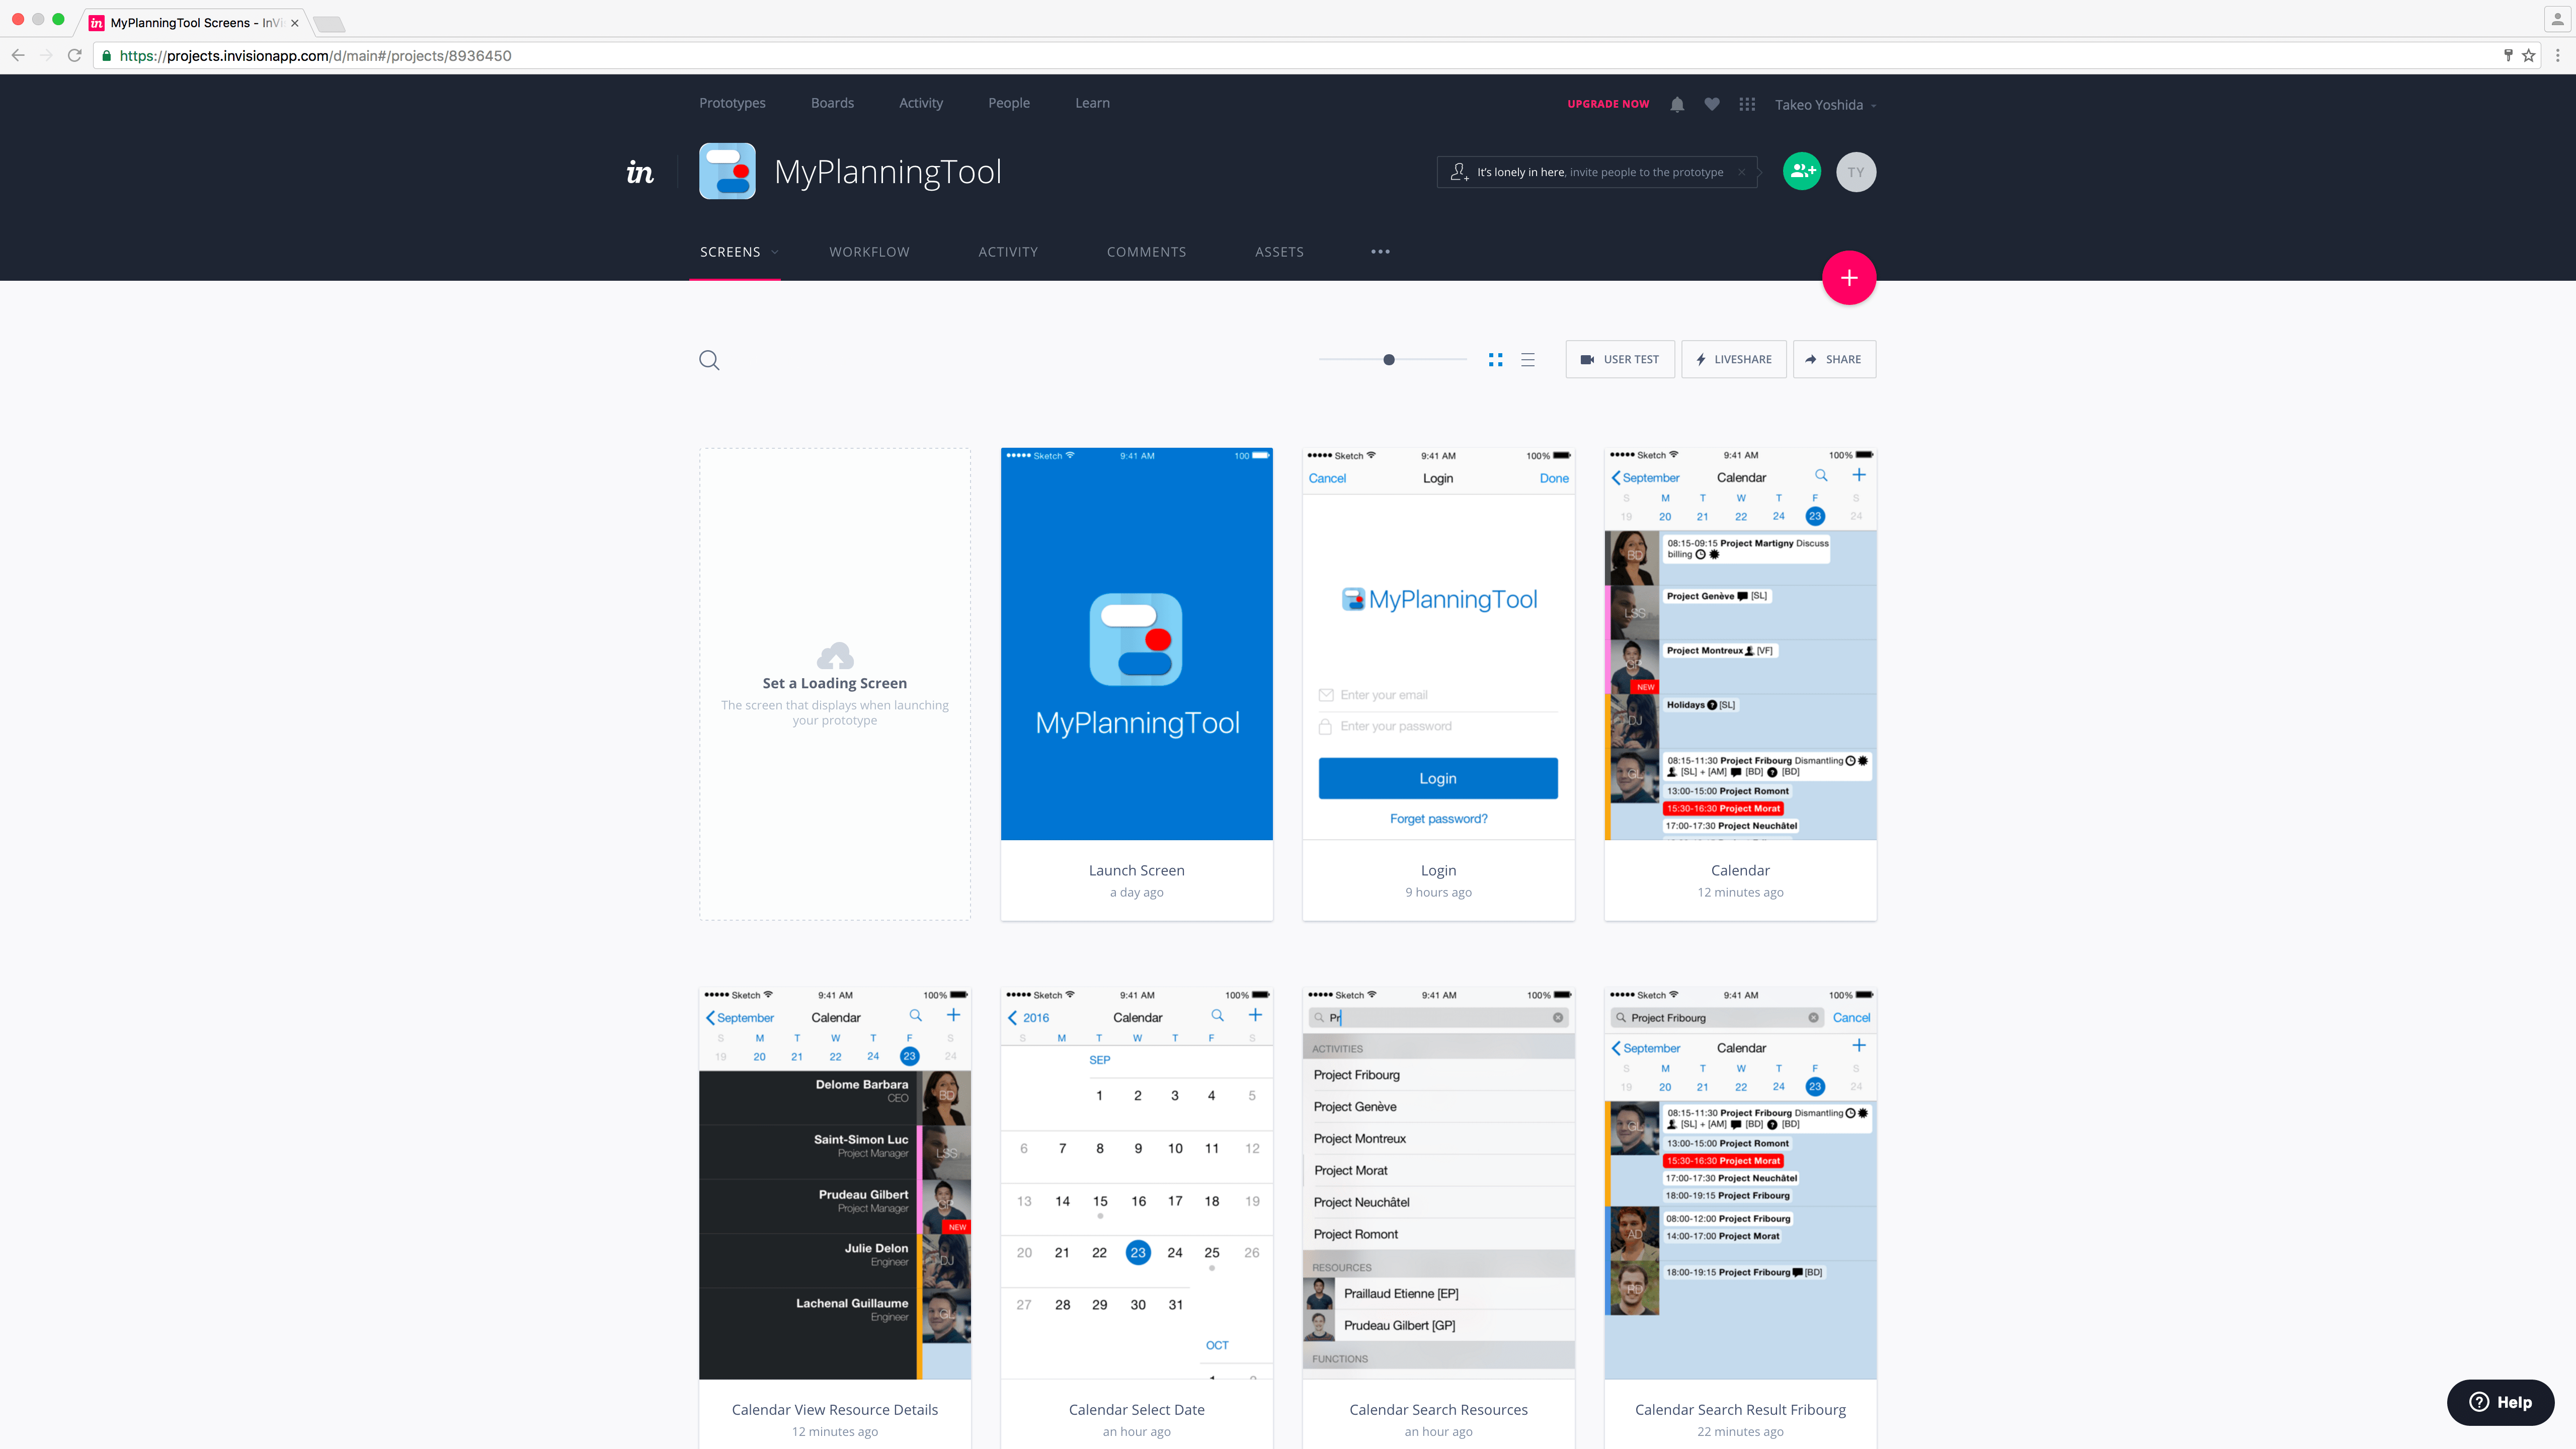Open the People nav item
Image resolution: width=2576 pixels, height=1449 pixels.
[1008, 103]
